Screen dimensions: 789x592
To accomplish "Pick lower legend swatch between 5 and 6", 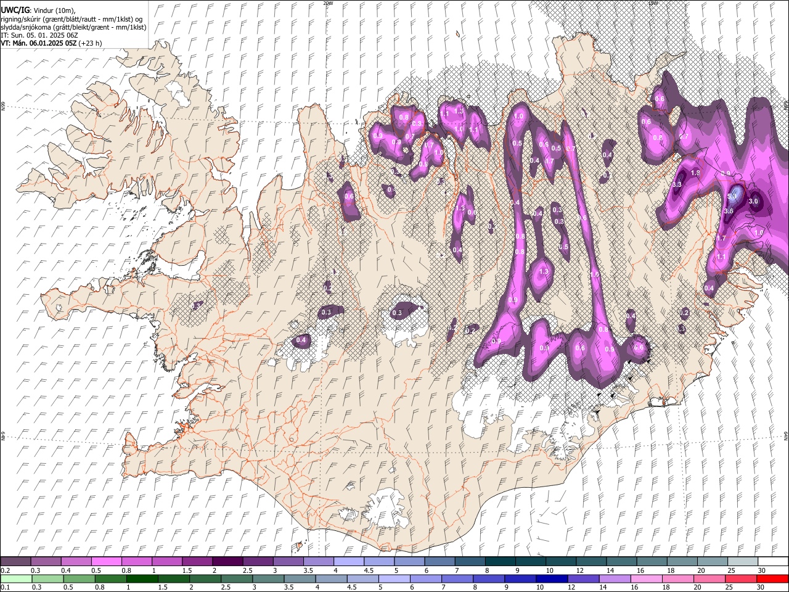I will point(394,578).
